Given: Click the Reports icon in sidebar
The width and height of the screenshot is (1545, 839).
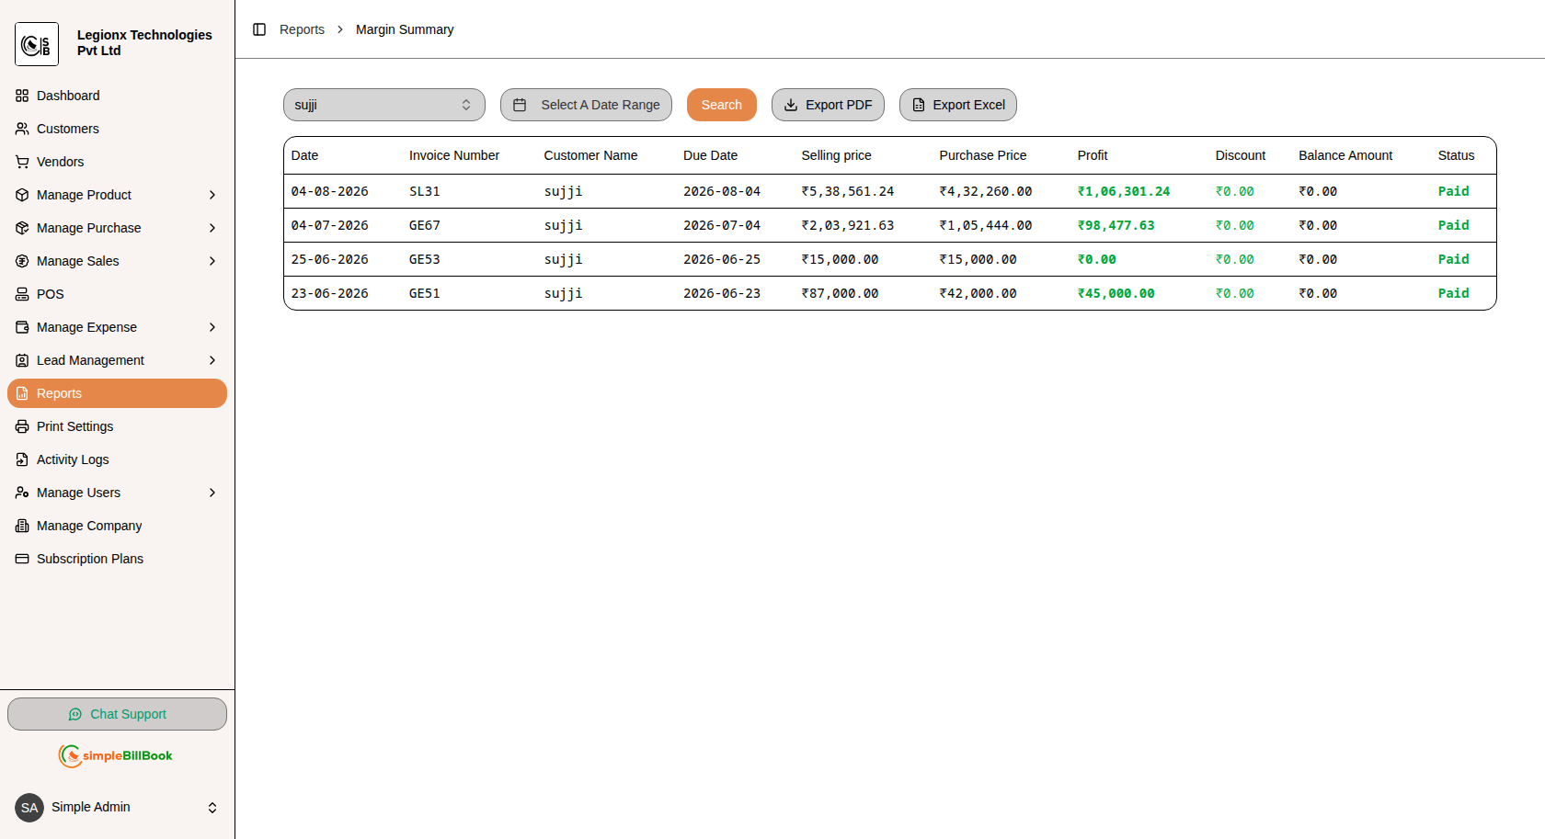Looking at the screenshot, I should point(22,393).
